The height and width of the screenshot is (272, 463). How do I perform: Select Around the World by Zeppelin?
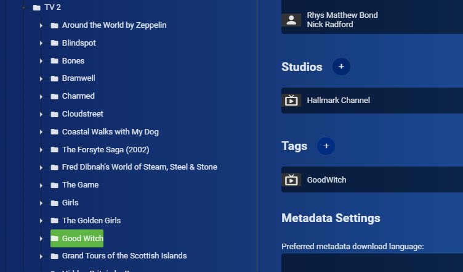114,25
